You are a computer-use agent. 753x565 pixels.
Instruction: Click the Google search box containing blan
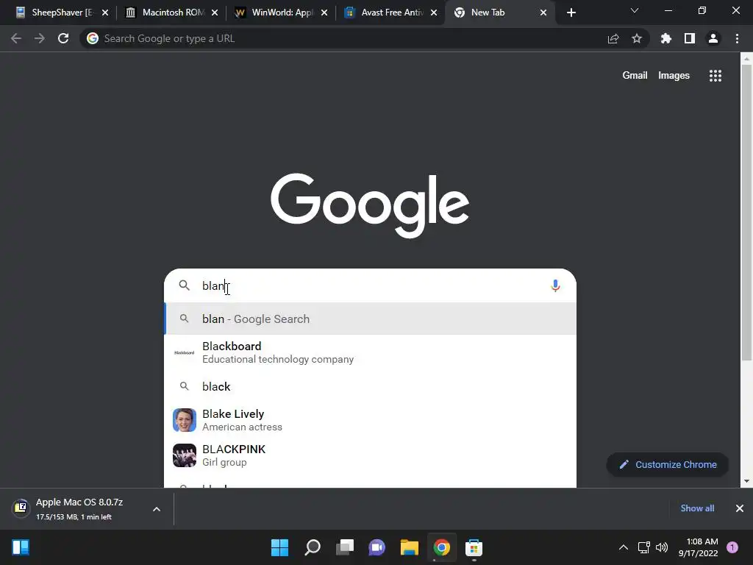pyautogui.click(x=370, y=286)
